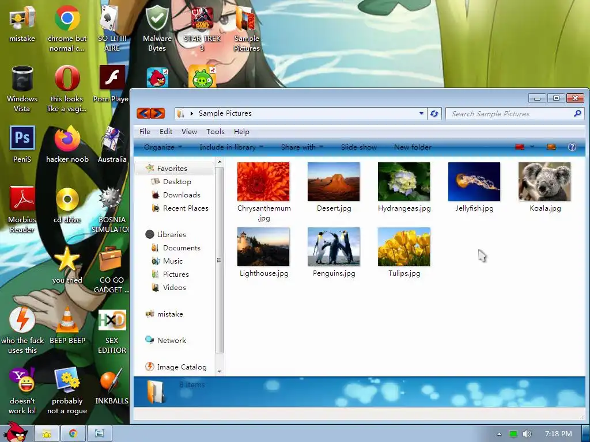Open Recent Places in Favorites

(180, 208)
